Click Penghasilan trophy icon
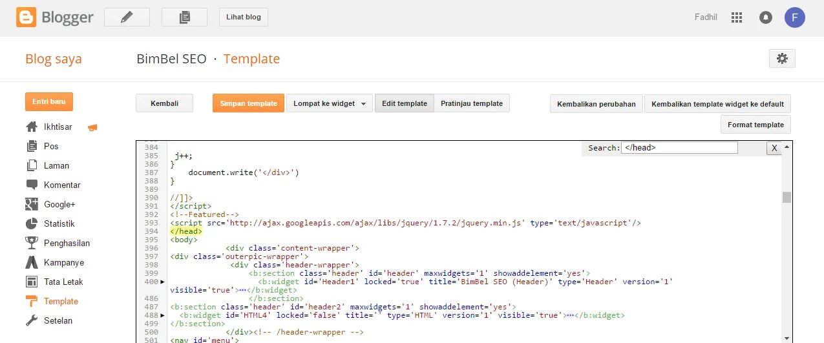 pos(31,243)
